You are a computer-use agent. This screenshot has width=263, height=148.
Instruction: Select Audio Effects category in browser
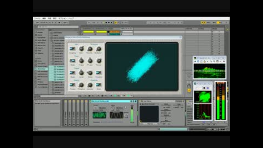coord(42,40)
